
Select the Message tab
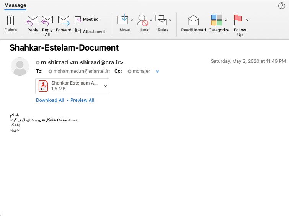coord(15,5)
